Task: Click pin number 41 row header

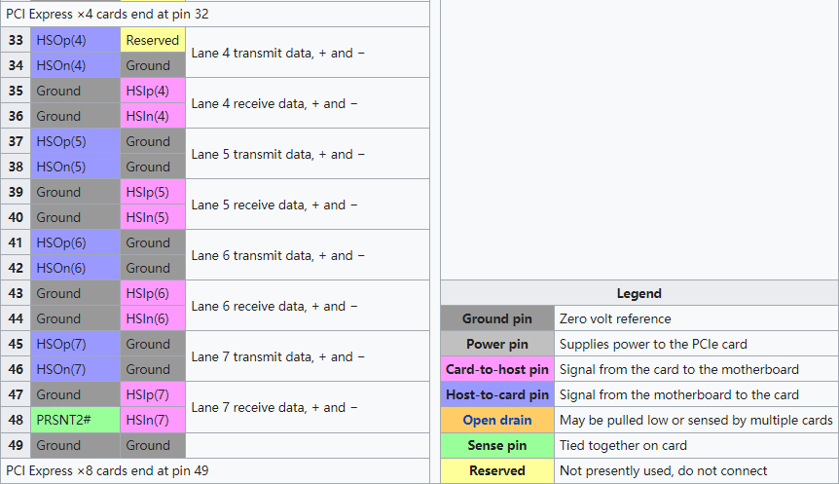Action: point(16,242)
